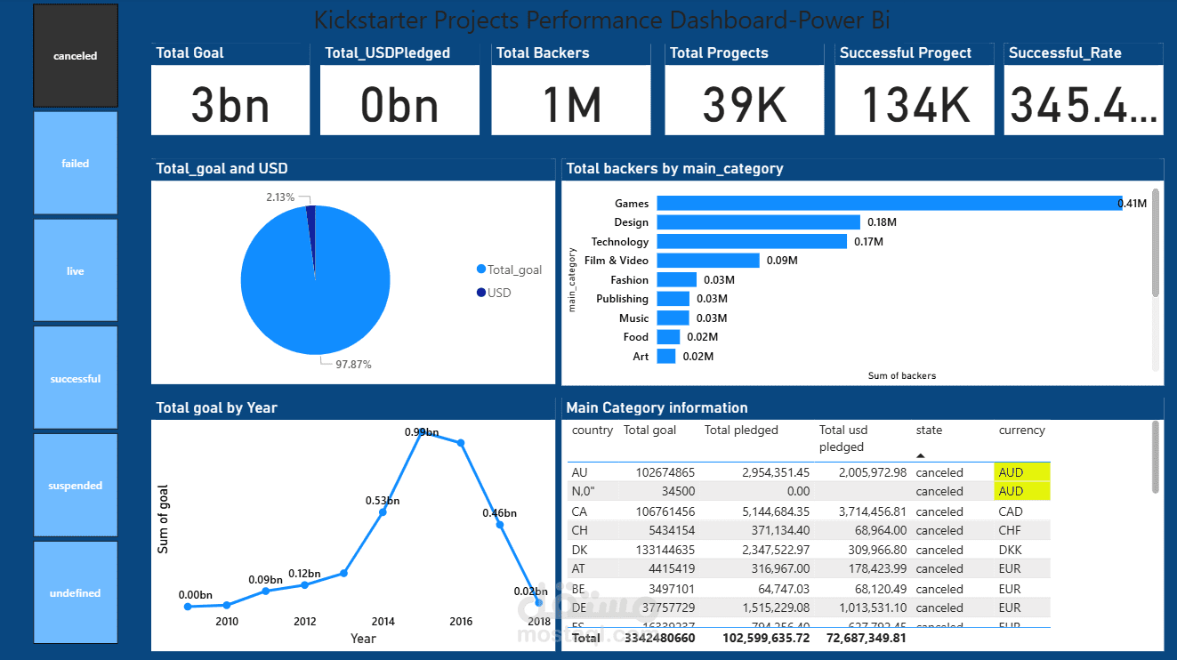This screenshot has height=660, width=1177.
Task: Click the 3bn Total Goal card value
Action: (x=230, y=105)
